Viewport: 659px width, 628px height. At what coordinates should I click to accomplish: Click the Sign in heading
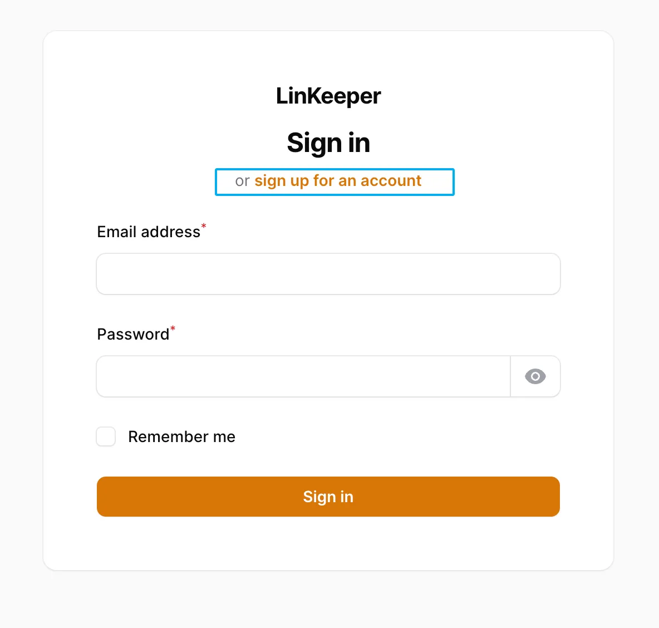click(328, 143)
